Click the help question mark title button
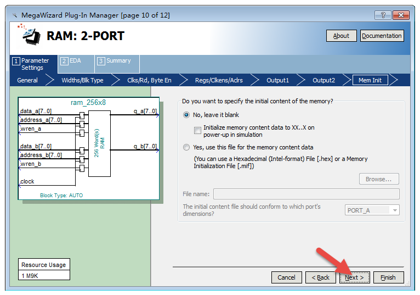This screenshot has width=420, height=295. click(x=383, y=15)
